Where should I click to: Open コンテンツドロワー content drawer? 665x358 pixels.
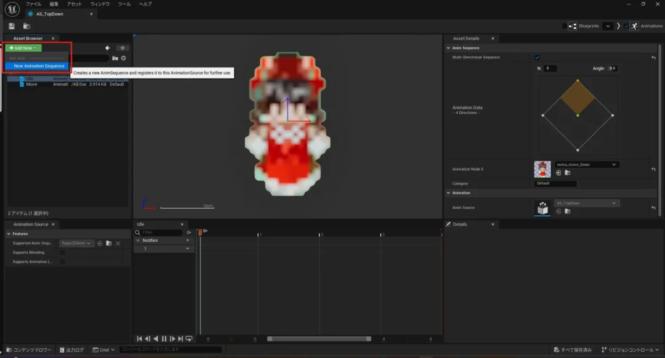(29, 350)
